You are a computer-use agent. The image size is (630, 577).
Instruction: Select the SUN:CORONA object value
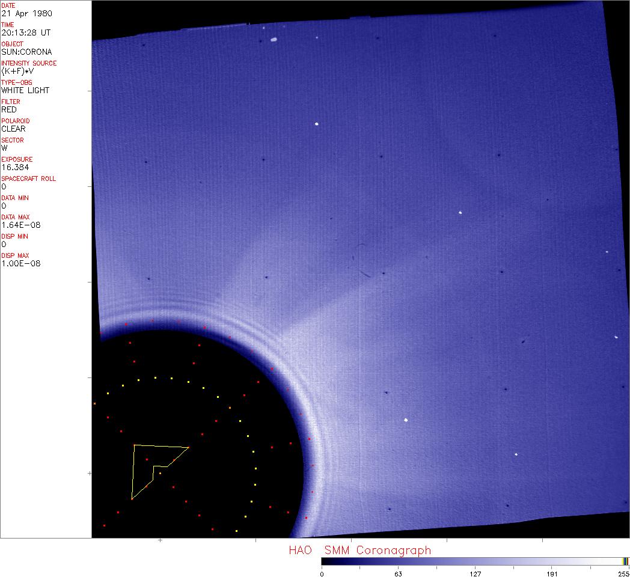pos(26,52)
